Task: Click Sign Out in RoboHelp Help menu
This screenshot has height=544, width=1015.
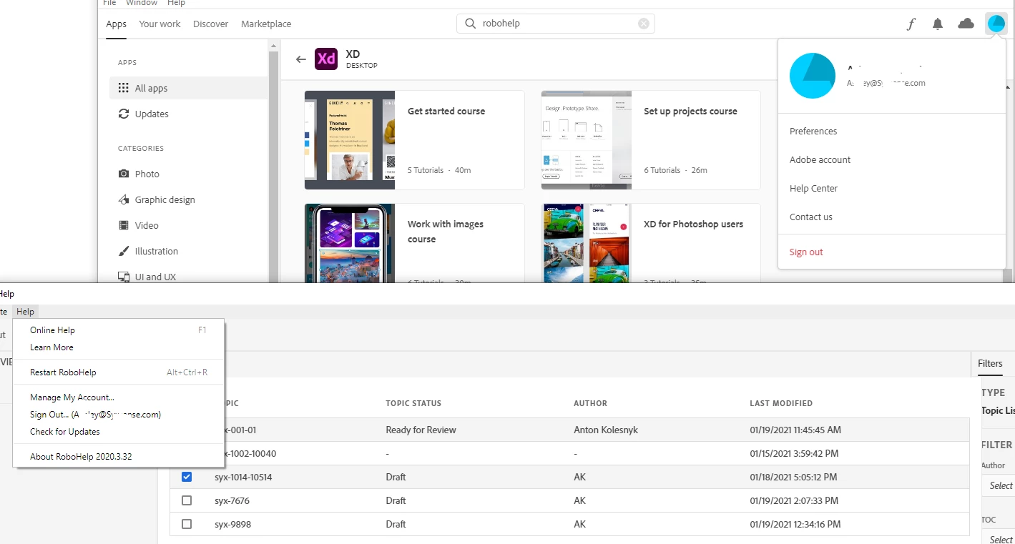Action: pyautogui.click(x=119, y=415)
